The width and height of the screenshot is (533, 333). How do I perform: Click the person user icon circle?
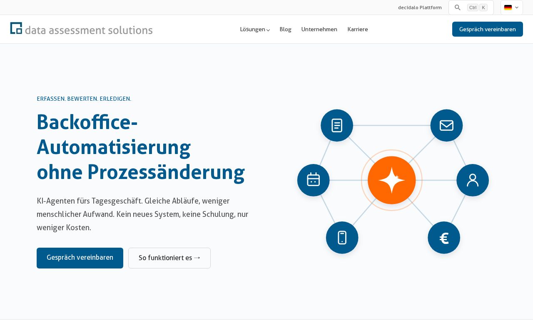473,180
